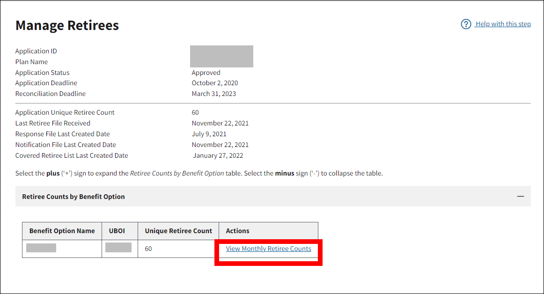The width and height of the screenshot is (544, 294).
Task: Open the View Monthly Retiree Counts link
Action: click(x=268, y=249)
